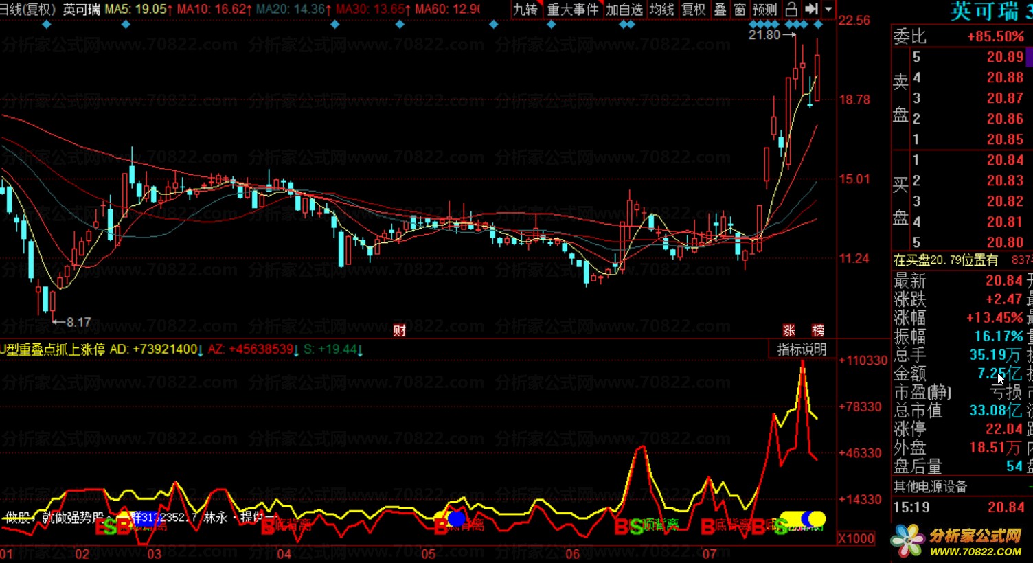Click the event diamond beneath 重大事件 button
This screenshot has width=1033, height=563.
551,25
